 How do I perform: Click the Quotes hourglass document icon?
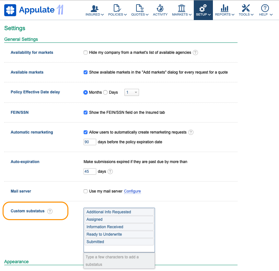pyautogui.click(x=140, y=8)
